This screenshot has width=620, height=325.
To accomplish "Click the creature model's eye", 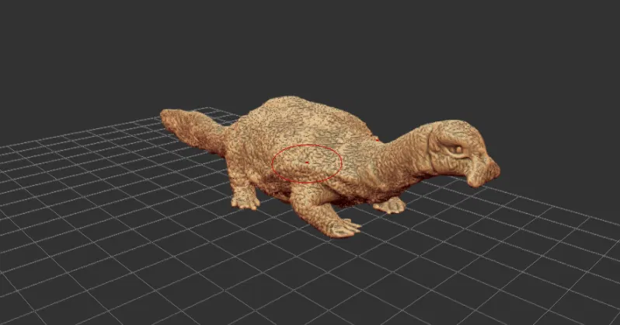I will [x=458, y=150].
